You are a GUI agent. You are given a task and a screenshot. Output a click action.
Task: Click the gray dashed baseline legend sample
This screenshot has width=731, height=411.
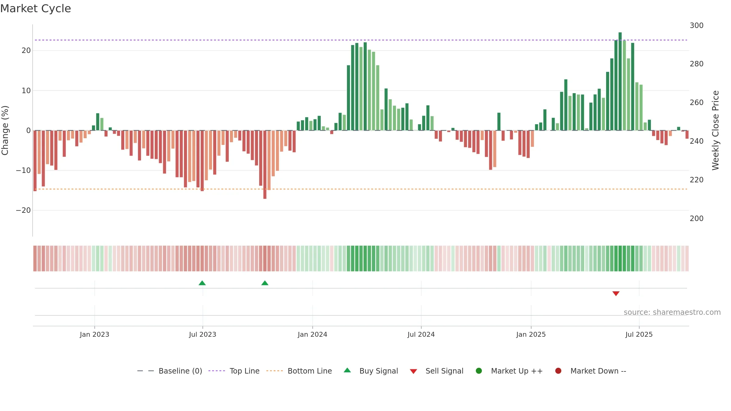tap(146, 371)
